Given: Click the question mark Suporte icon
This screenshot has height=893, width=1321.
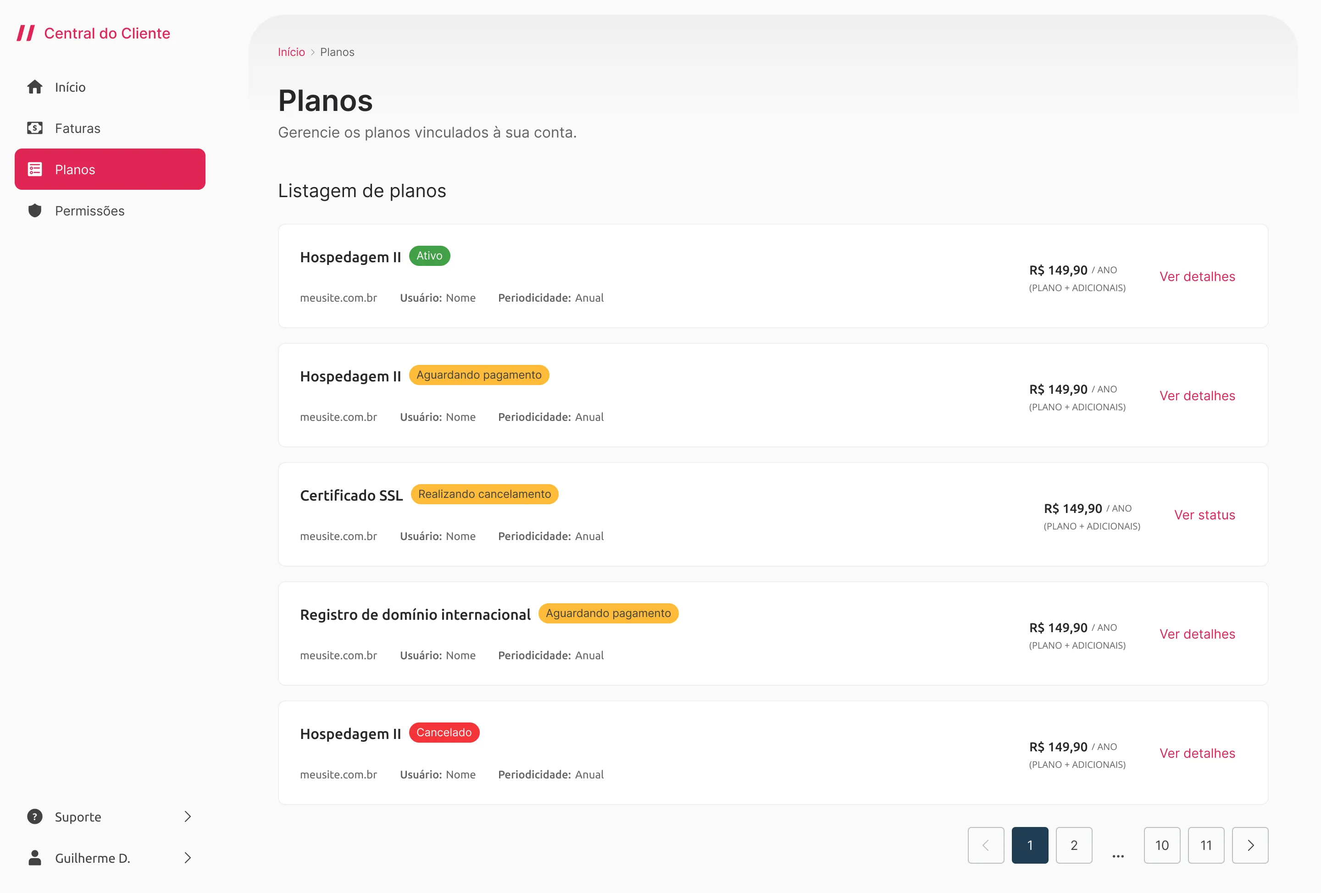Looking at the screenshot, I should (x=35, y=816).
